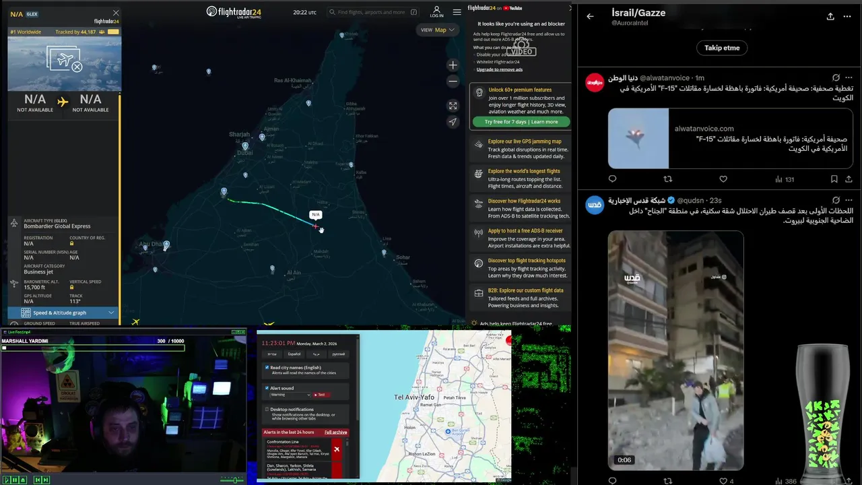The width and height of the screenshot is (862, 485).
Task: Open the VIEW Map dropdown
Action: (x=438, y=30)
